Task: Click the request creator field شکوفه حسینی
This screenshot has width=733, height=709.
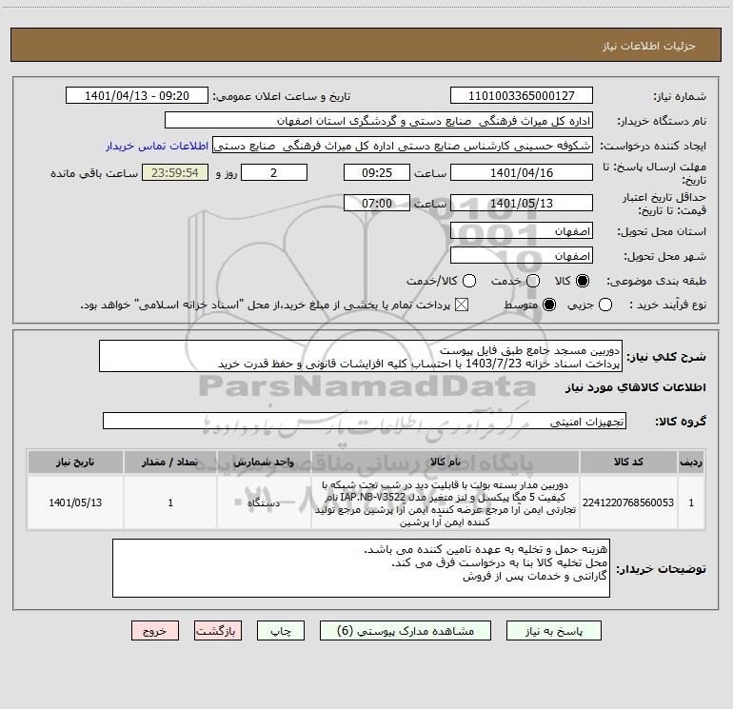Action: point(403,145)
